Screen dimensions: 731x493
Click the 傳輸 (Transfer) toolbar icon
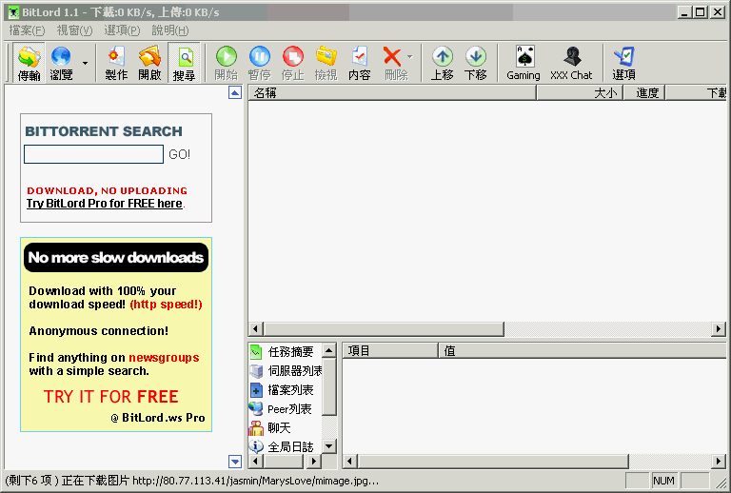[30, 63]
